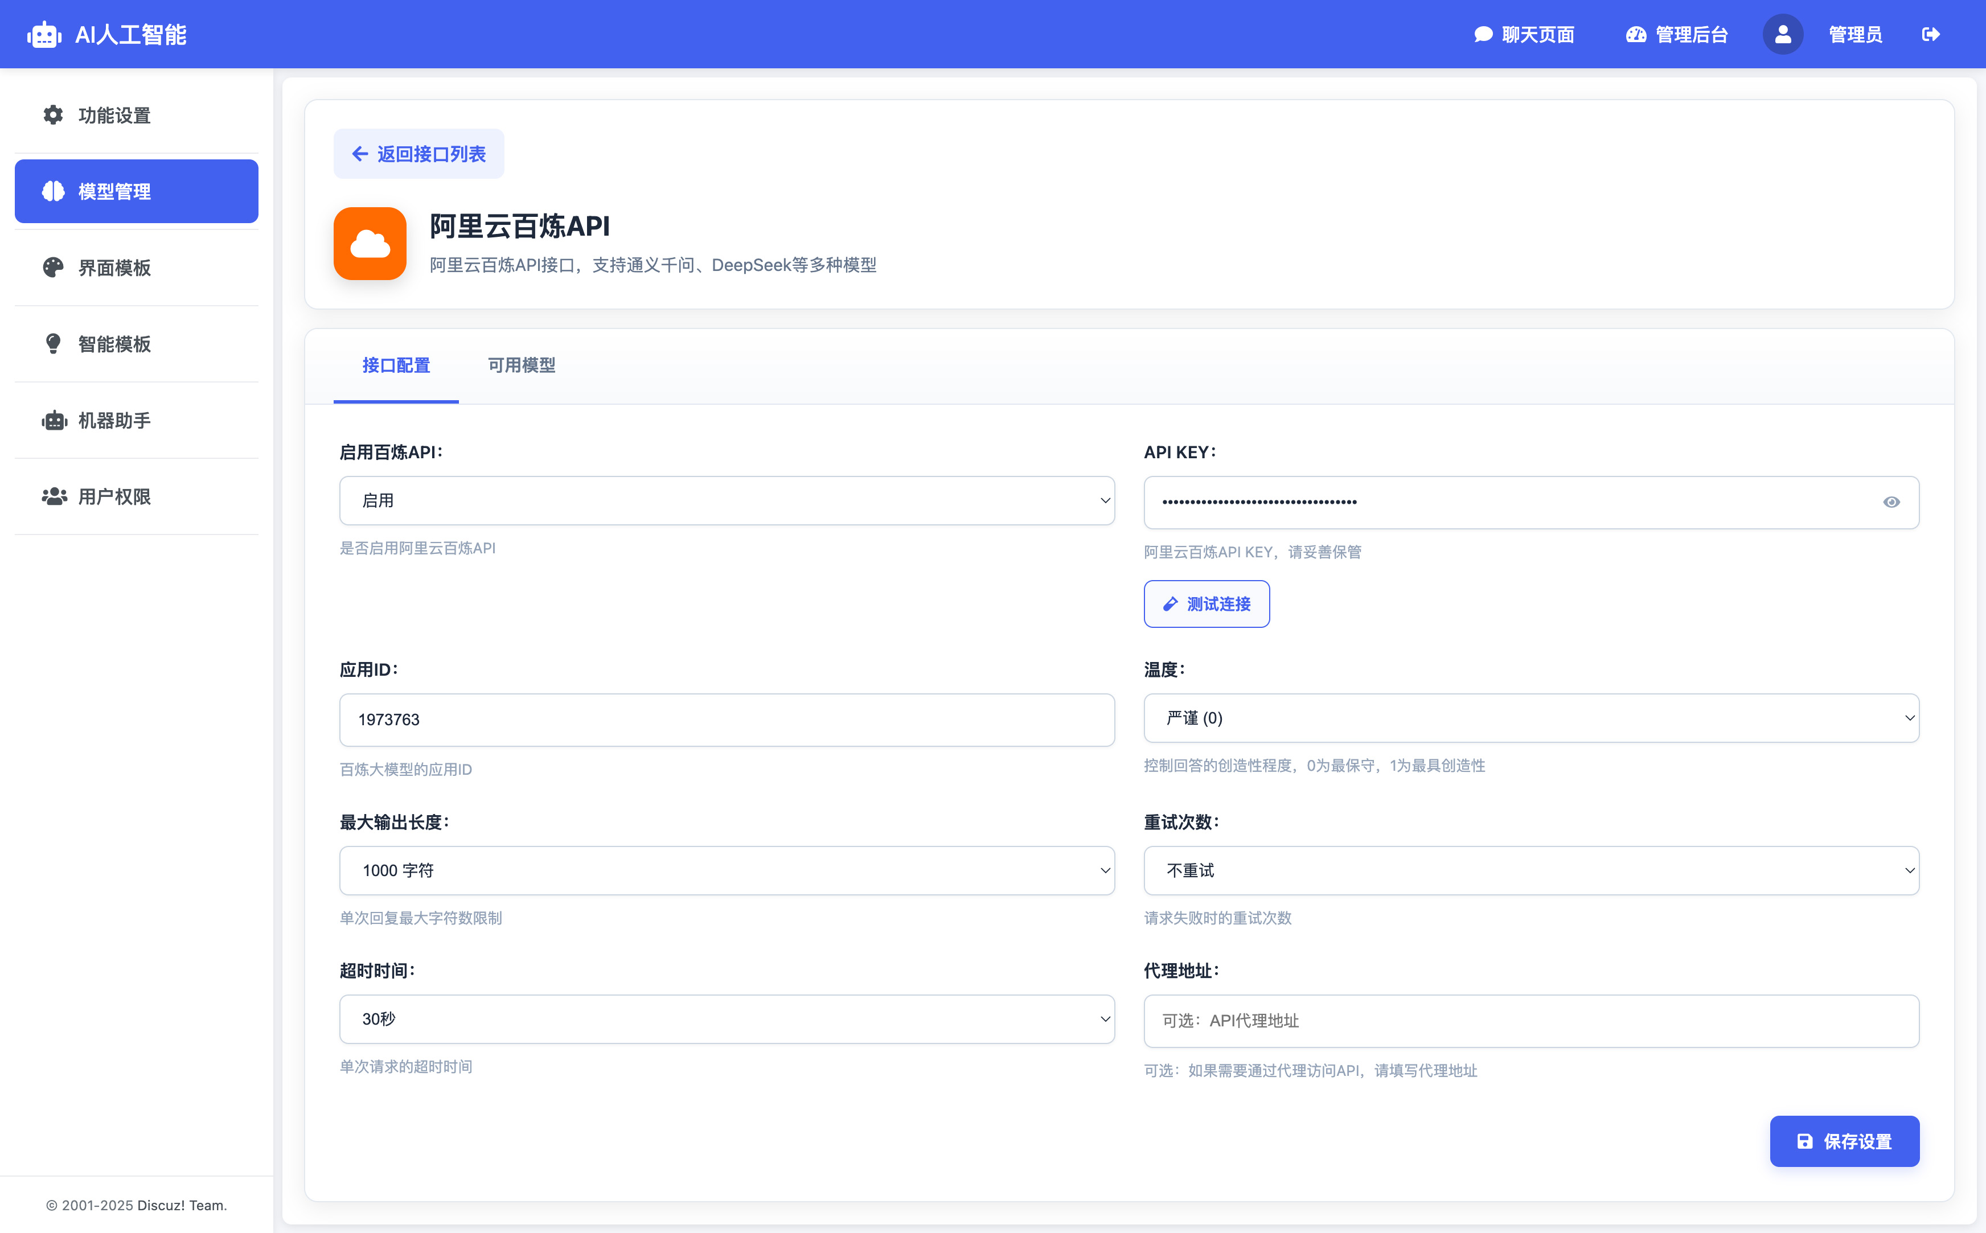1986x1233 pixels.
Task: Open 界面模板 in the sidebar
Action: (136, 268)
